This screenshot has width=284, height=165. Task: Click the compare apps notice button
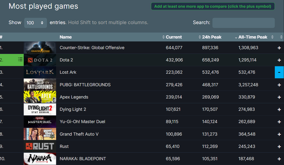pos(213,6)
